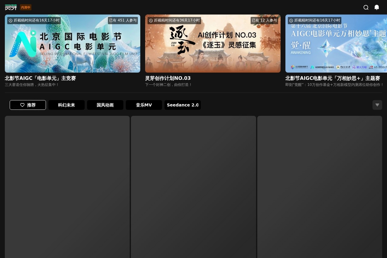Image resolution: width=387 pixels, height=258 pixels.
Task: Open search with the magnifier icon
Action: (x=366, y=7)
